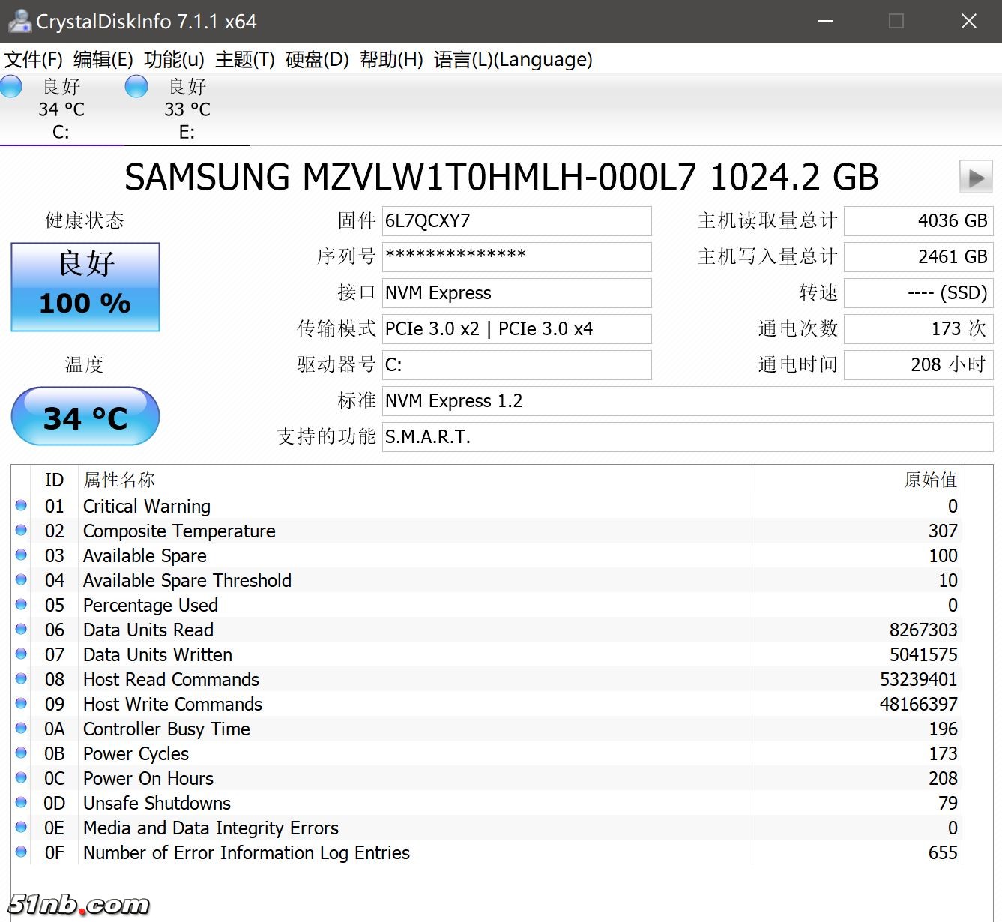Image resolution: width=1002 pixels, height=922 pixels.
Task: Click status orb beside Percentage Used
Action: [x=21, y=605]
